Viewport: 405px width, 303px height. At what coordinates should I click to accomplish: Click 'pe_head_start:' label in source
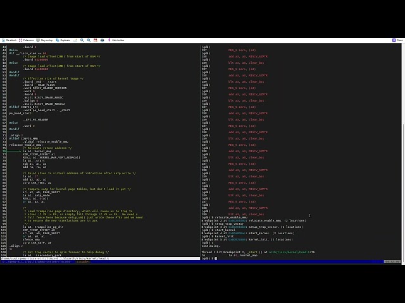tap(21, 114)
